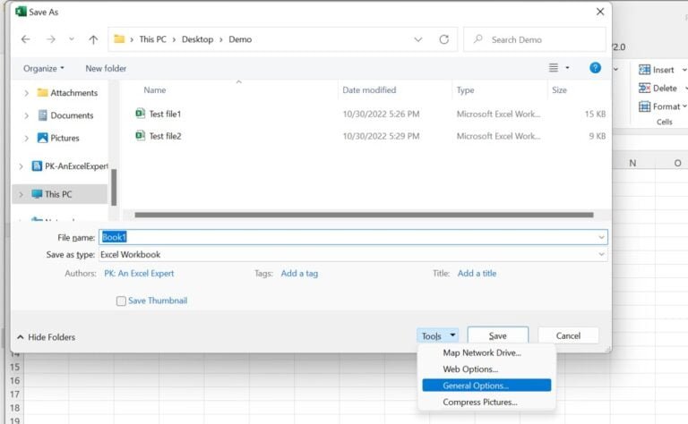The height and width of the screenshot is (424, 688).
Task: Create a New folder
Action: [106, 68]
